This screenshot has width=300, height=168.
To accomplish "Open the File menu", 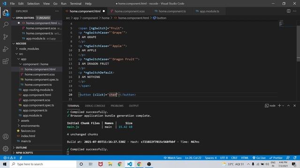I will 12,3.
